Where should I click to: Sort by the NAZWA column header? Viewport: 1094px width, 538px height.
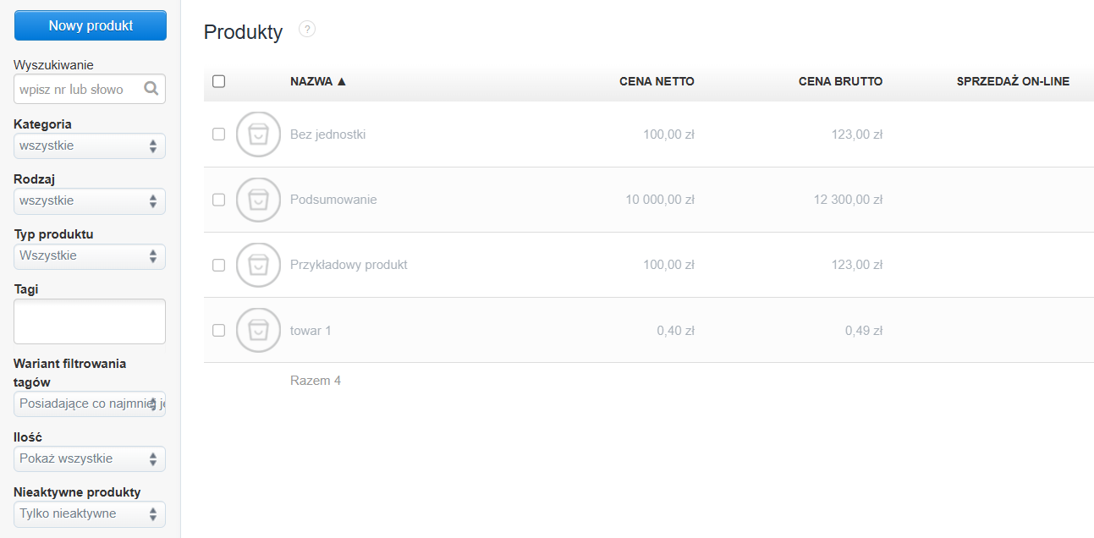(318, 82)
